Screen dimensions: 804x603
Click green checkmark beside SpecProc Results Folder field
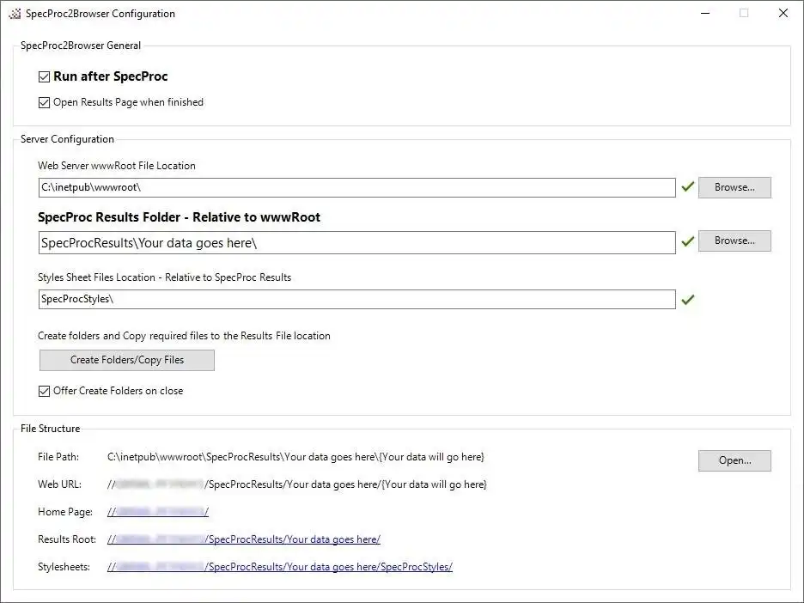(x=687, y=242)
